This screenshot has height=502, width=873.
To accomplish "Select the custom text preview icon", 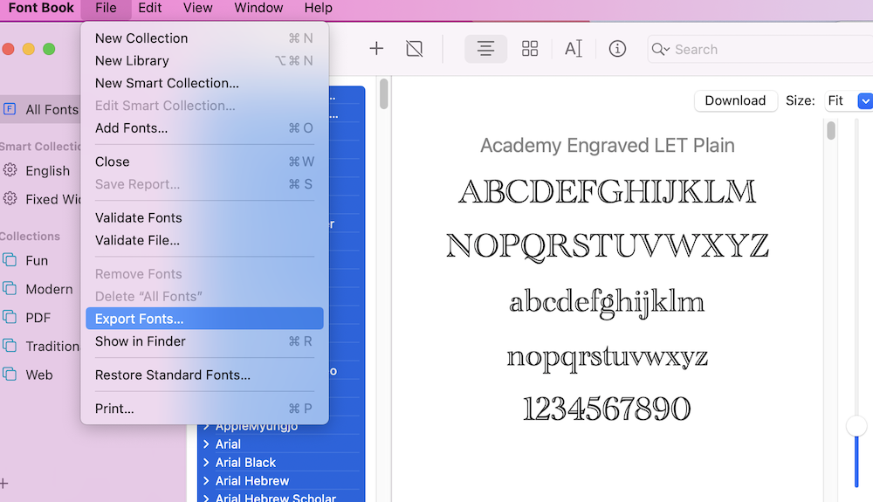I will point(574,49).
